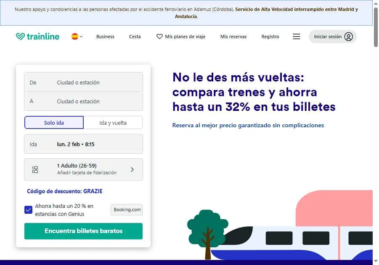The image size is (379, 265).
Task: Open the Business menu item
Action: click(105, 37)
